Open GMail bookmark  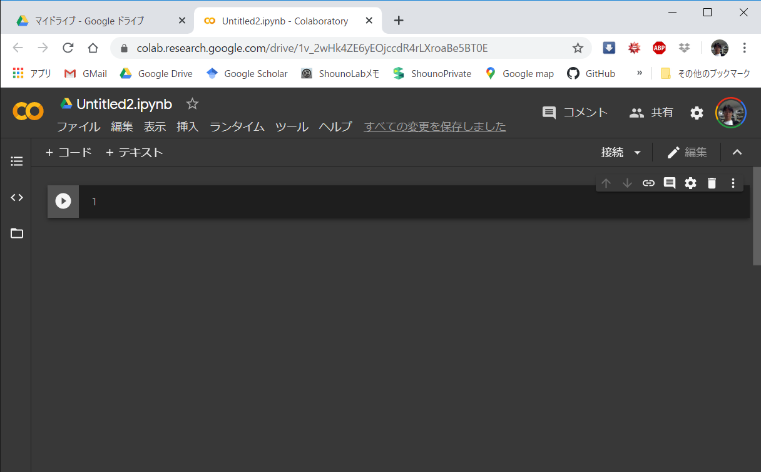click(x=86, y=73)
